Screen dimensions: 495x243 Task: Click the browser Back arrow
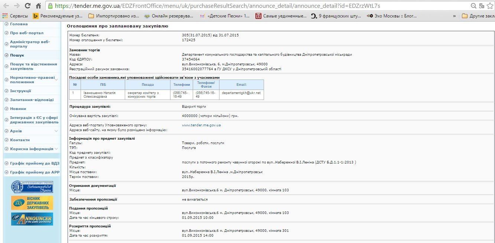pyautogui.click(x=6, y=6)
